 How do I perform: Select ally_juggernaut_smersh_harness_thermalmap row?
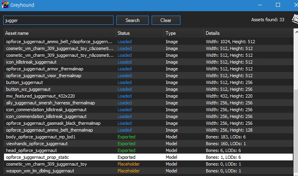(x=148, y=103)
